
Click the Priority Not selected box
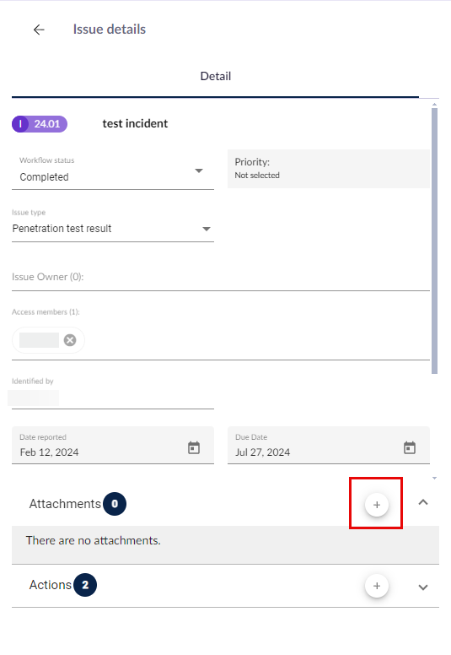[329, 169]
